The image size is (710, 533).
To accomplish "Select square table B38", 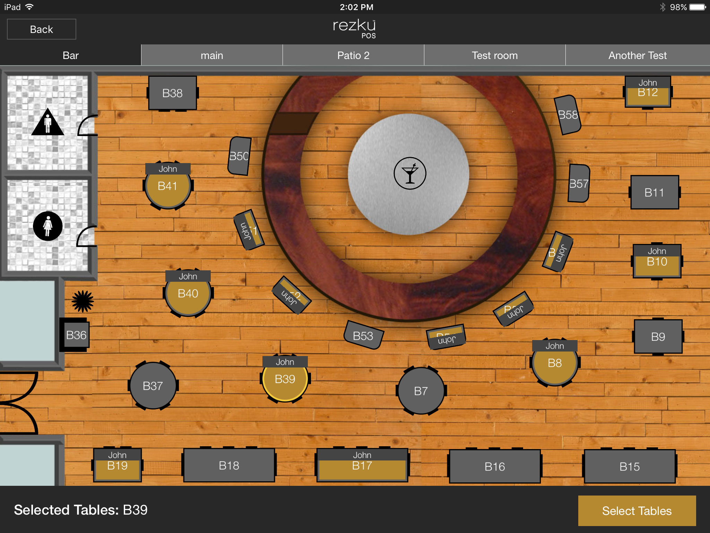I will click(172, 93).
